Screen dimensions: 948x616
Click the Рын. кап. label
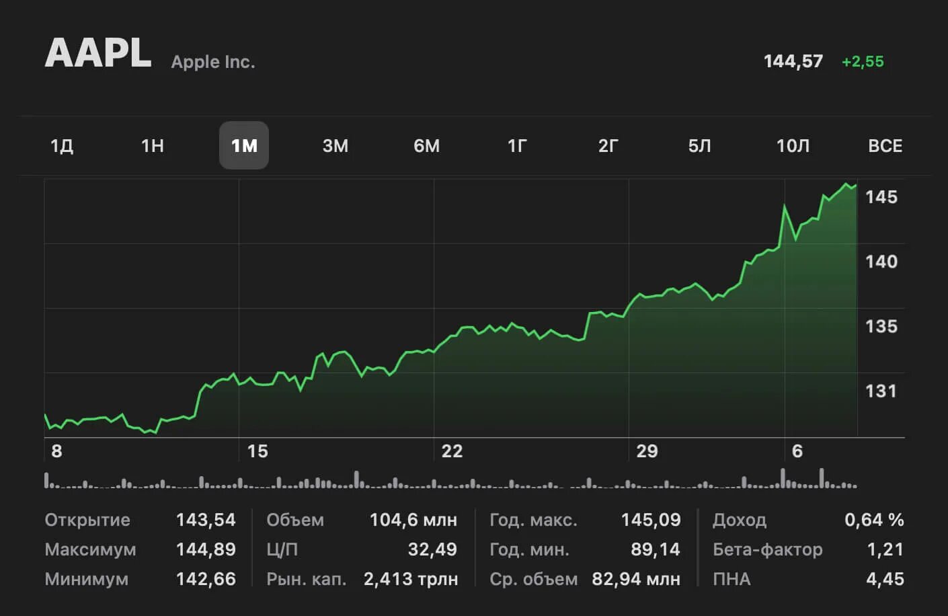(307, 579)
